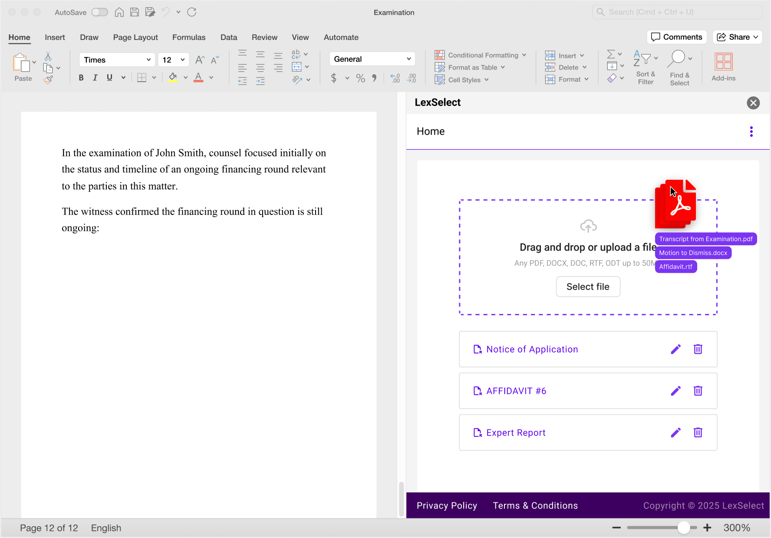
Task: Switch to the Page Layout tab
Action: 135,37
